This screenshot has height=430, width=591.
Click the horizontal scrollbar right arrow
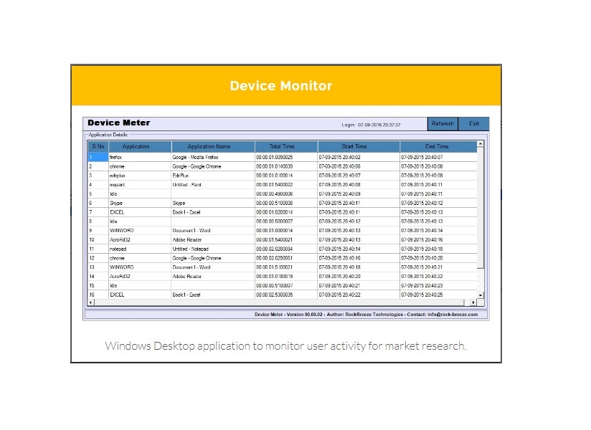473,302
